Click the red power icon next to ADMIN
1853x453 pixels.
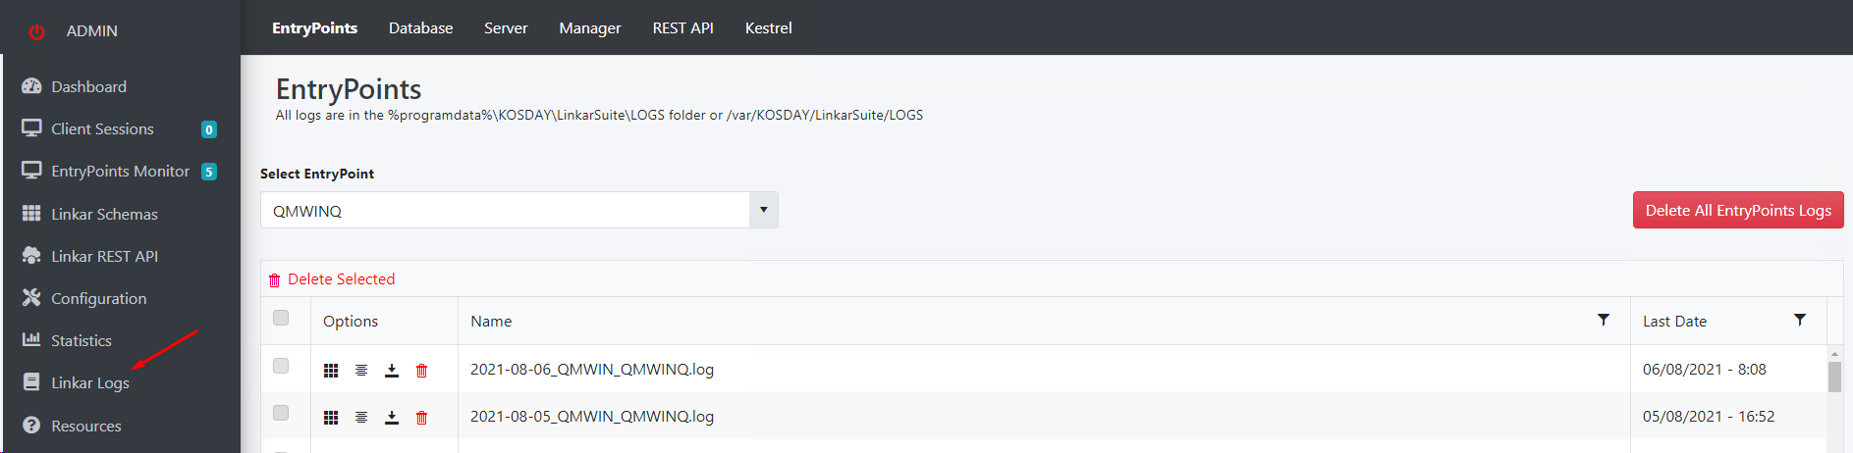36,32
